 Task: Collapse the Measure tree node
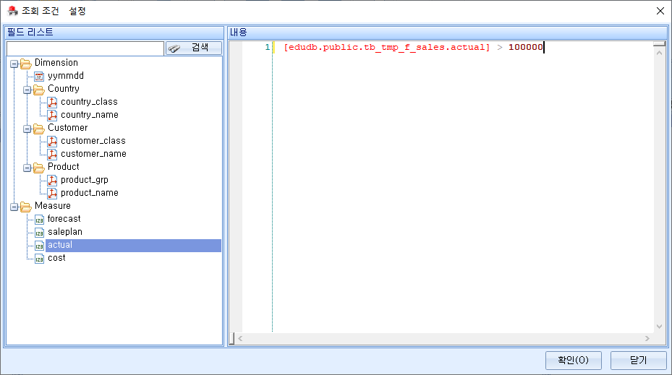click(14, 207)
